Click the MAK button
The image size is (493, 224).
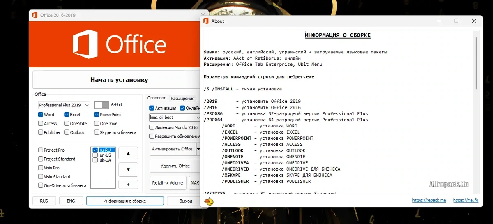coord(194,183)
